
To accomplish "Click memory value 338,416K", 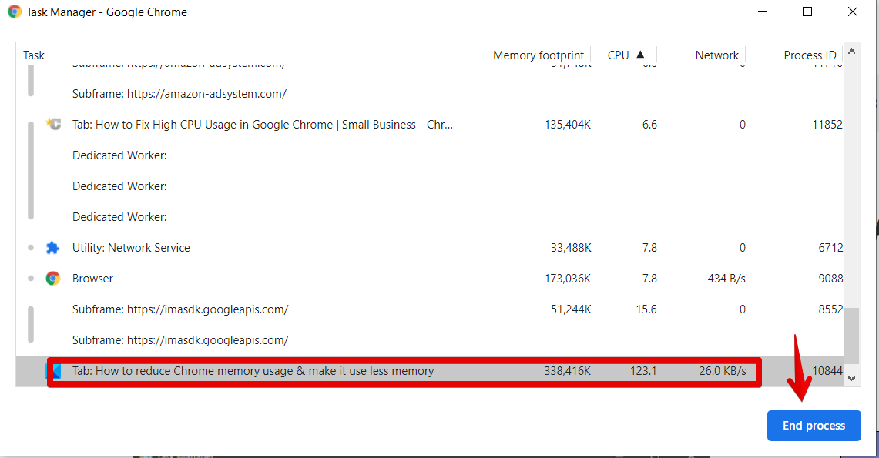I will (x=567, y=371).
